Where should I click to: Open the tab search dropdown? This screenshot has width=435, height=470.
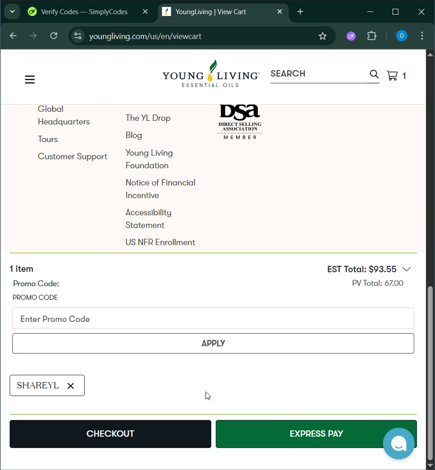coord(12,12)
